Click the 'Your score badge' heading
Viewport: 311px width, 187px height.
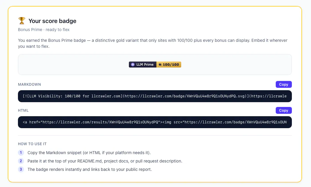[52, 21]
